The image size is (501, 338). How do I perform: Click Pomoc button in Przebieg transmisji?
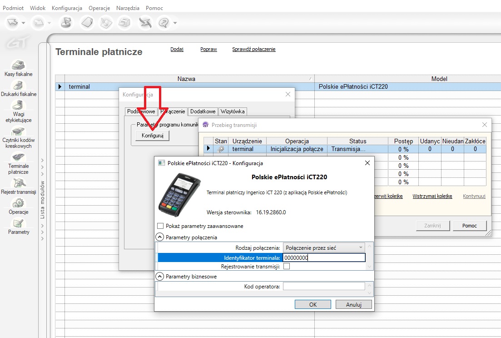coord(469,226)
